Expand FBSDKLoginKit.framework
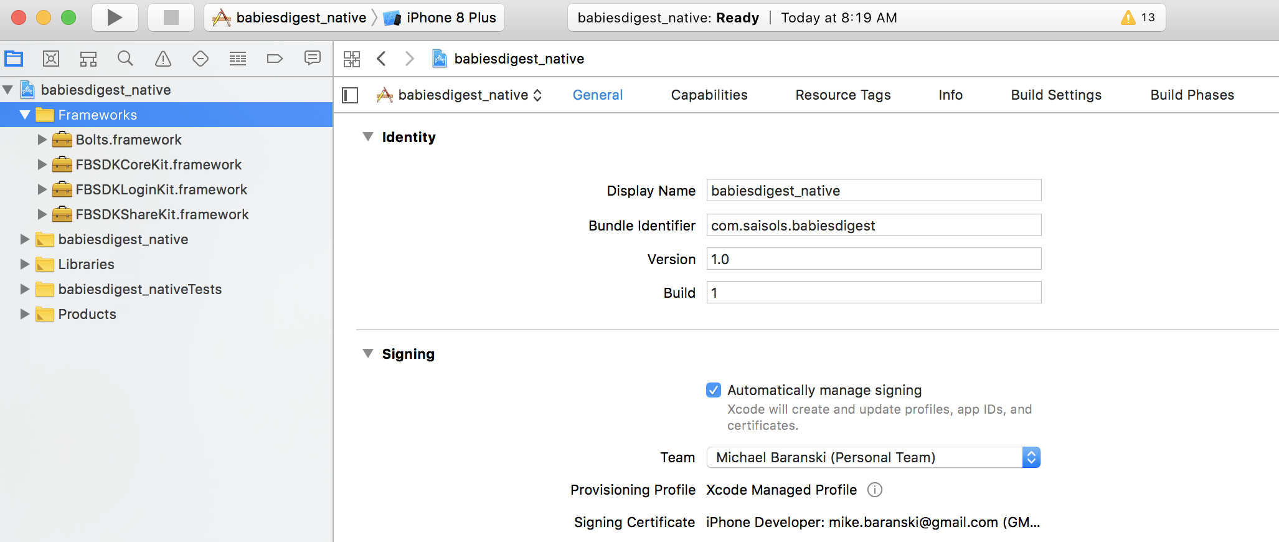 (x=42, y=189)
